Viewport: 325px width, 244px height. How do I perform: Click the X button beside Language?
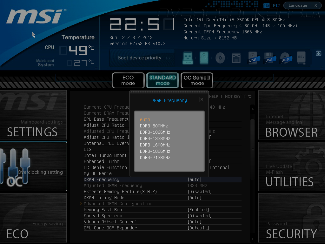pyautogui.click(x=316, y=5)
